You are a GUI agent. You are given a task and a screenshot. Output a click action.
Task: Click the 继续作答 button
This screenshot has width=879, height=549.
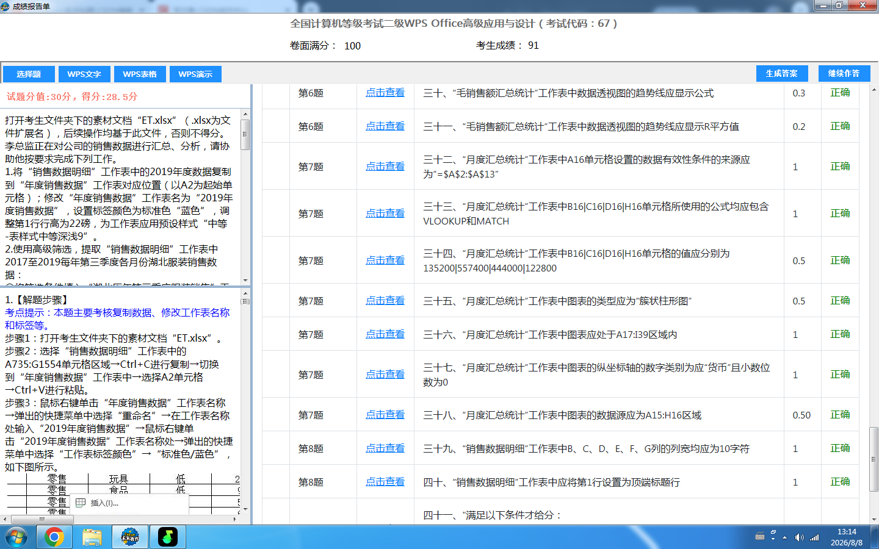click(x=844, y=73)
